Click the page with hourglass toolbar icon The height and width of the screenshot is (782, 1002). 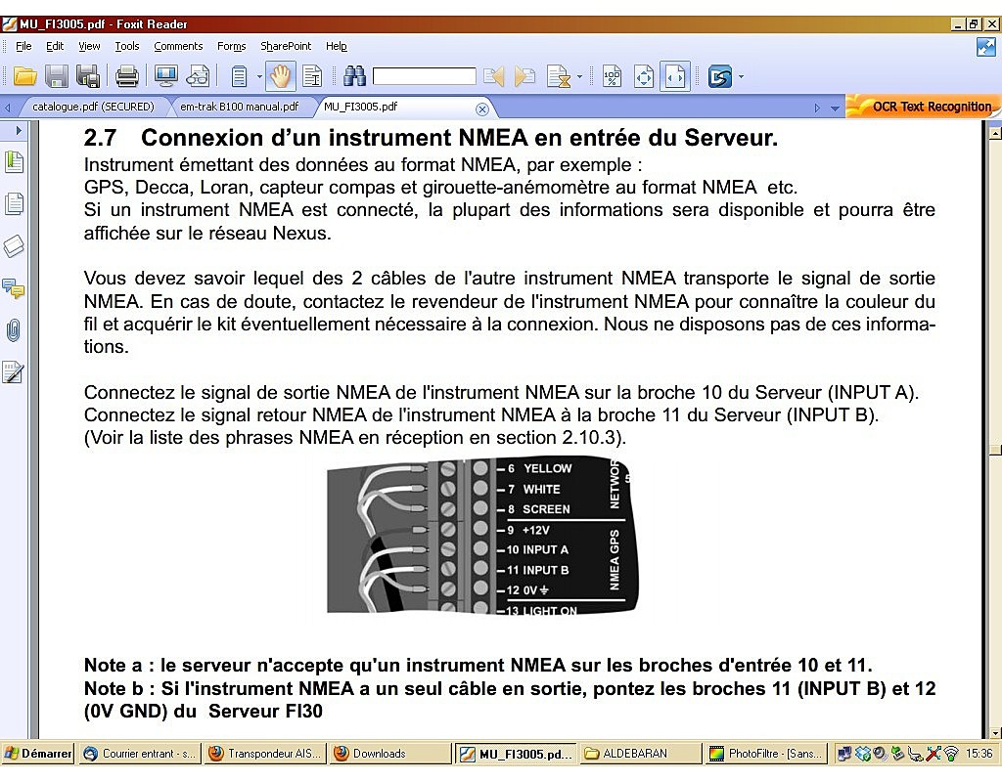point(559,77)
